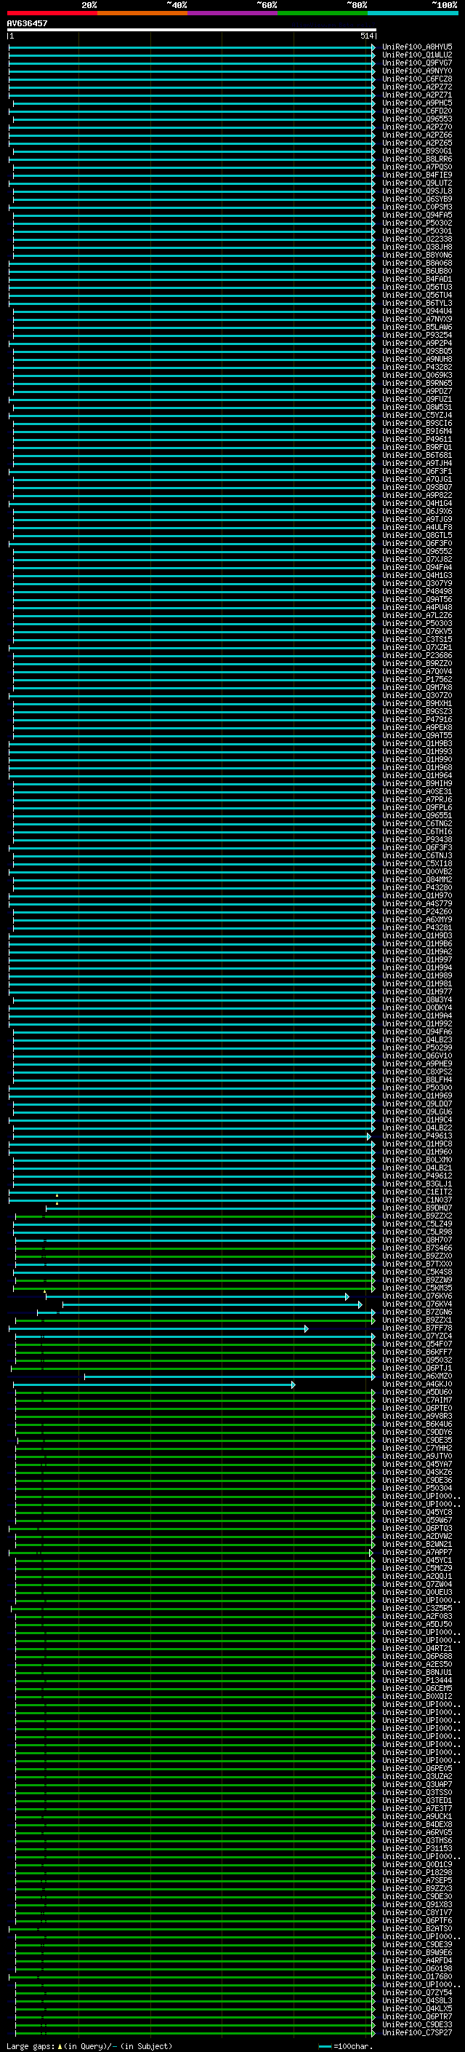Select the UniRef100_A7PQS0 label
This screenshot has width=465, height=2052.
click(416, 167)
